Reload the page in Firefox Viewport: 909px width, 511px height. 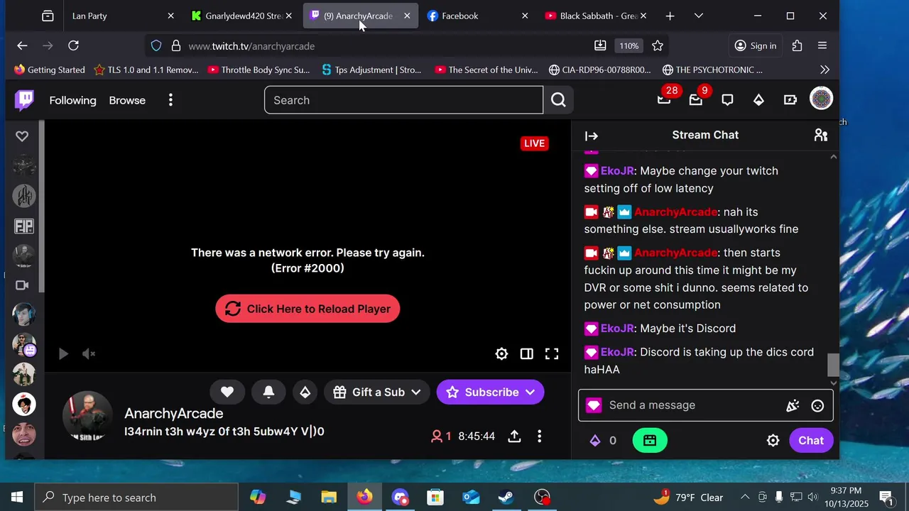coord(73,45)
